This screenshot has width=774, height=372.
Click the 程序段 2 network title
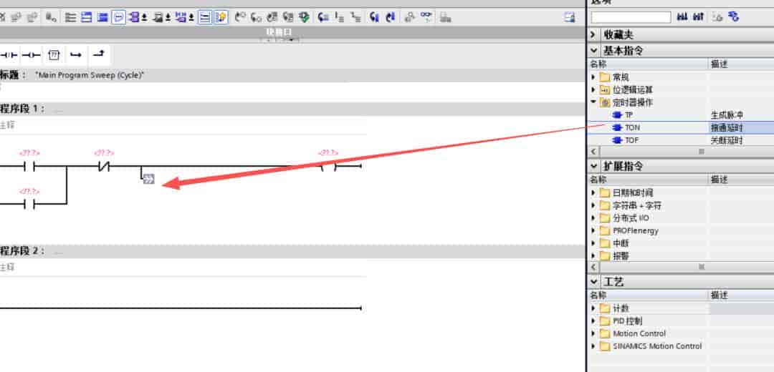pyautogui.click(x=23, y=251)
